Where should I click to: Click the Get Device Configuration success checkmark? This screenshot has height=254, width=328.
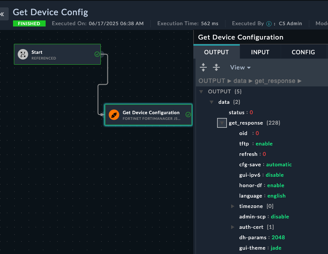click(188, 115)
